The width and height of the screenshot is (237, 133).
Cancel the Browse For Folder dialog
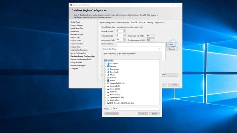(154, 114)
